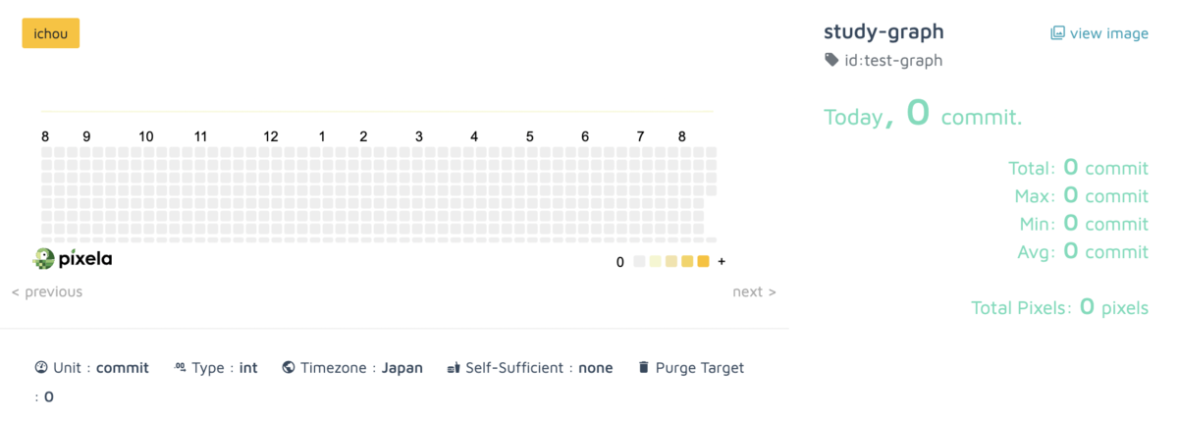Go to next graph period
Image resolution: width=1178 pixels, height=421 pixels.
point(754,291)
